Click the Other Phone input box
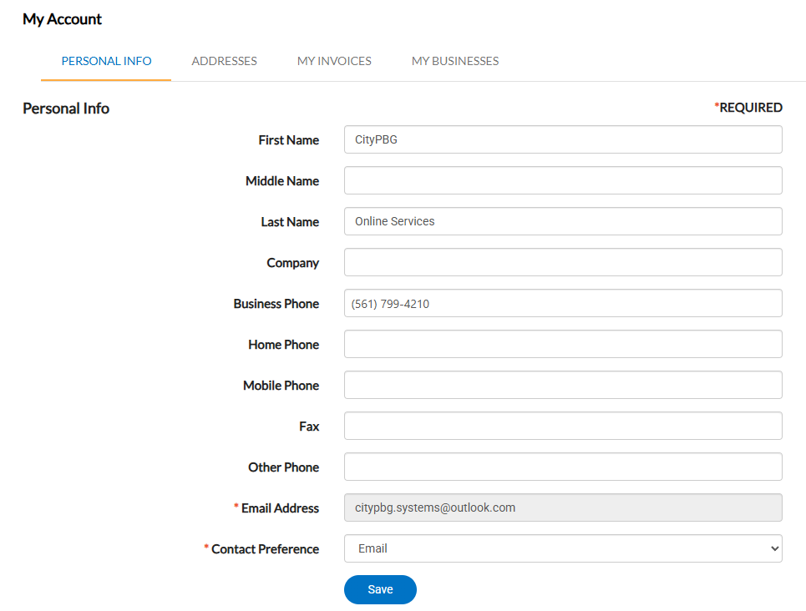806x611 pixels. (563, 467)
